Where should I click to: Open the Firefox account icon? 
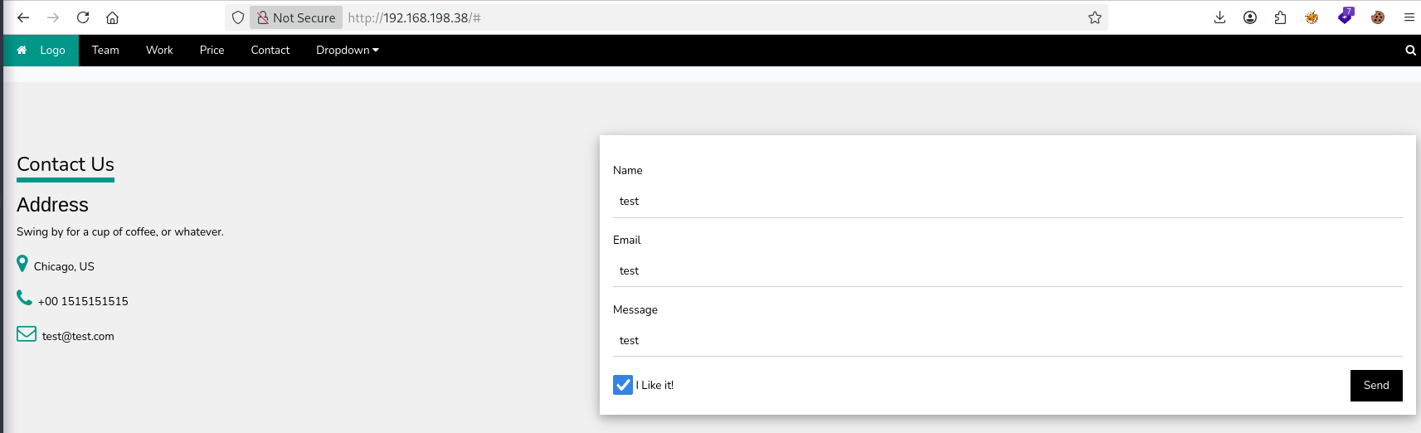coord(1250,17)
